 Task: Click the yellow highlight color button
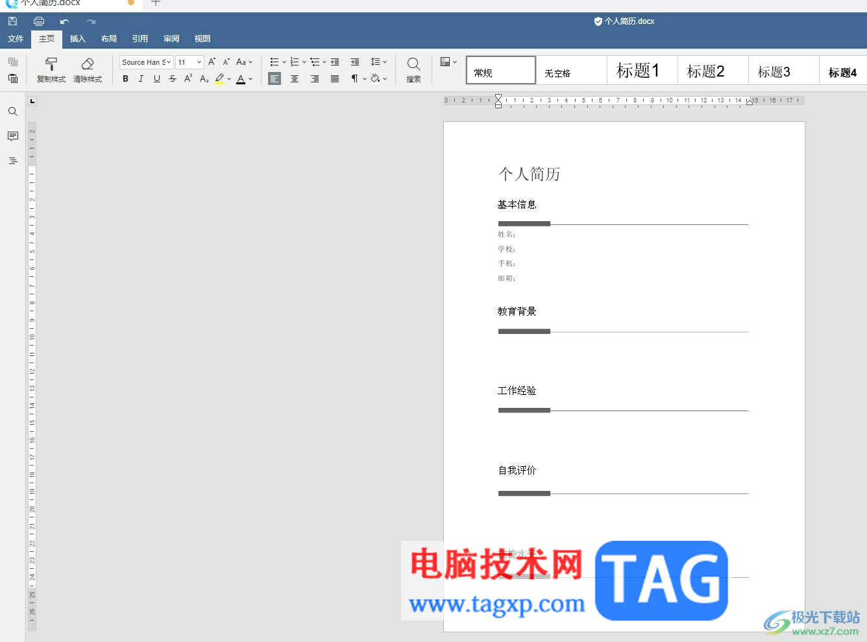click(x=219, y=78)
